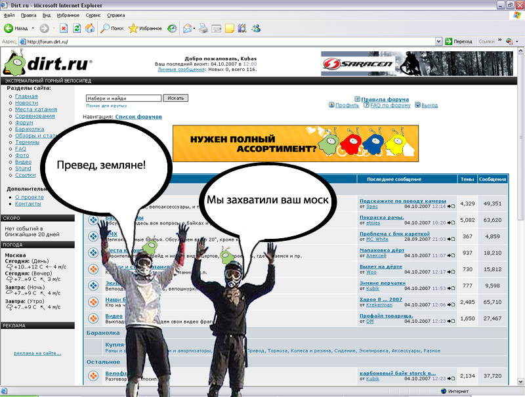Click the forum status icon beside Видео
The width and height of the screenshot is (525, 397).
point(93,318)
